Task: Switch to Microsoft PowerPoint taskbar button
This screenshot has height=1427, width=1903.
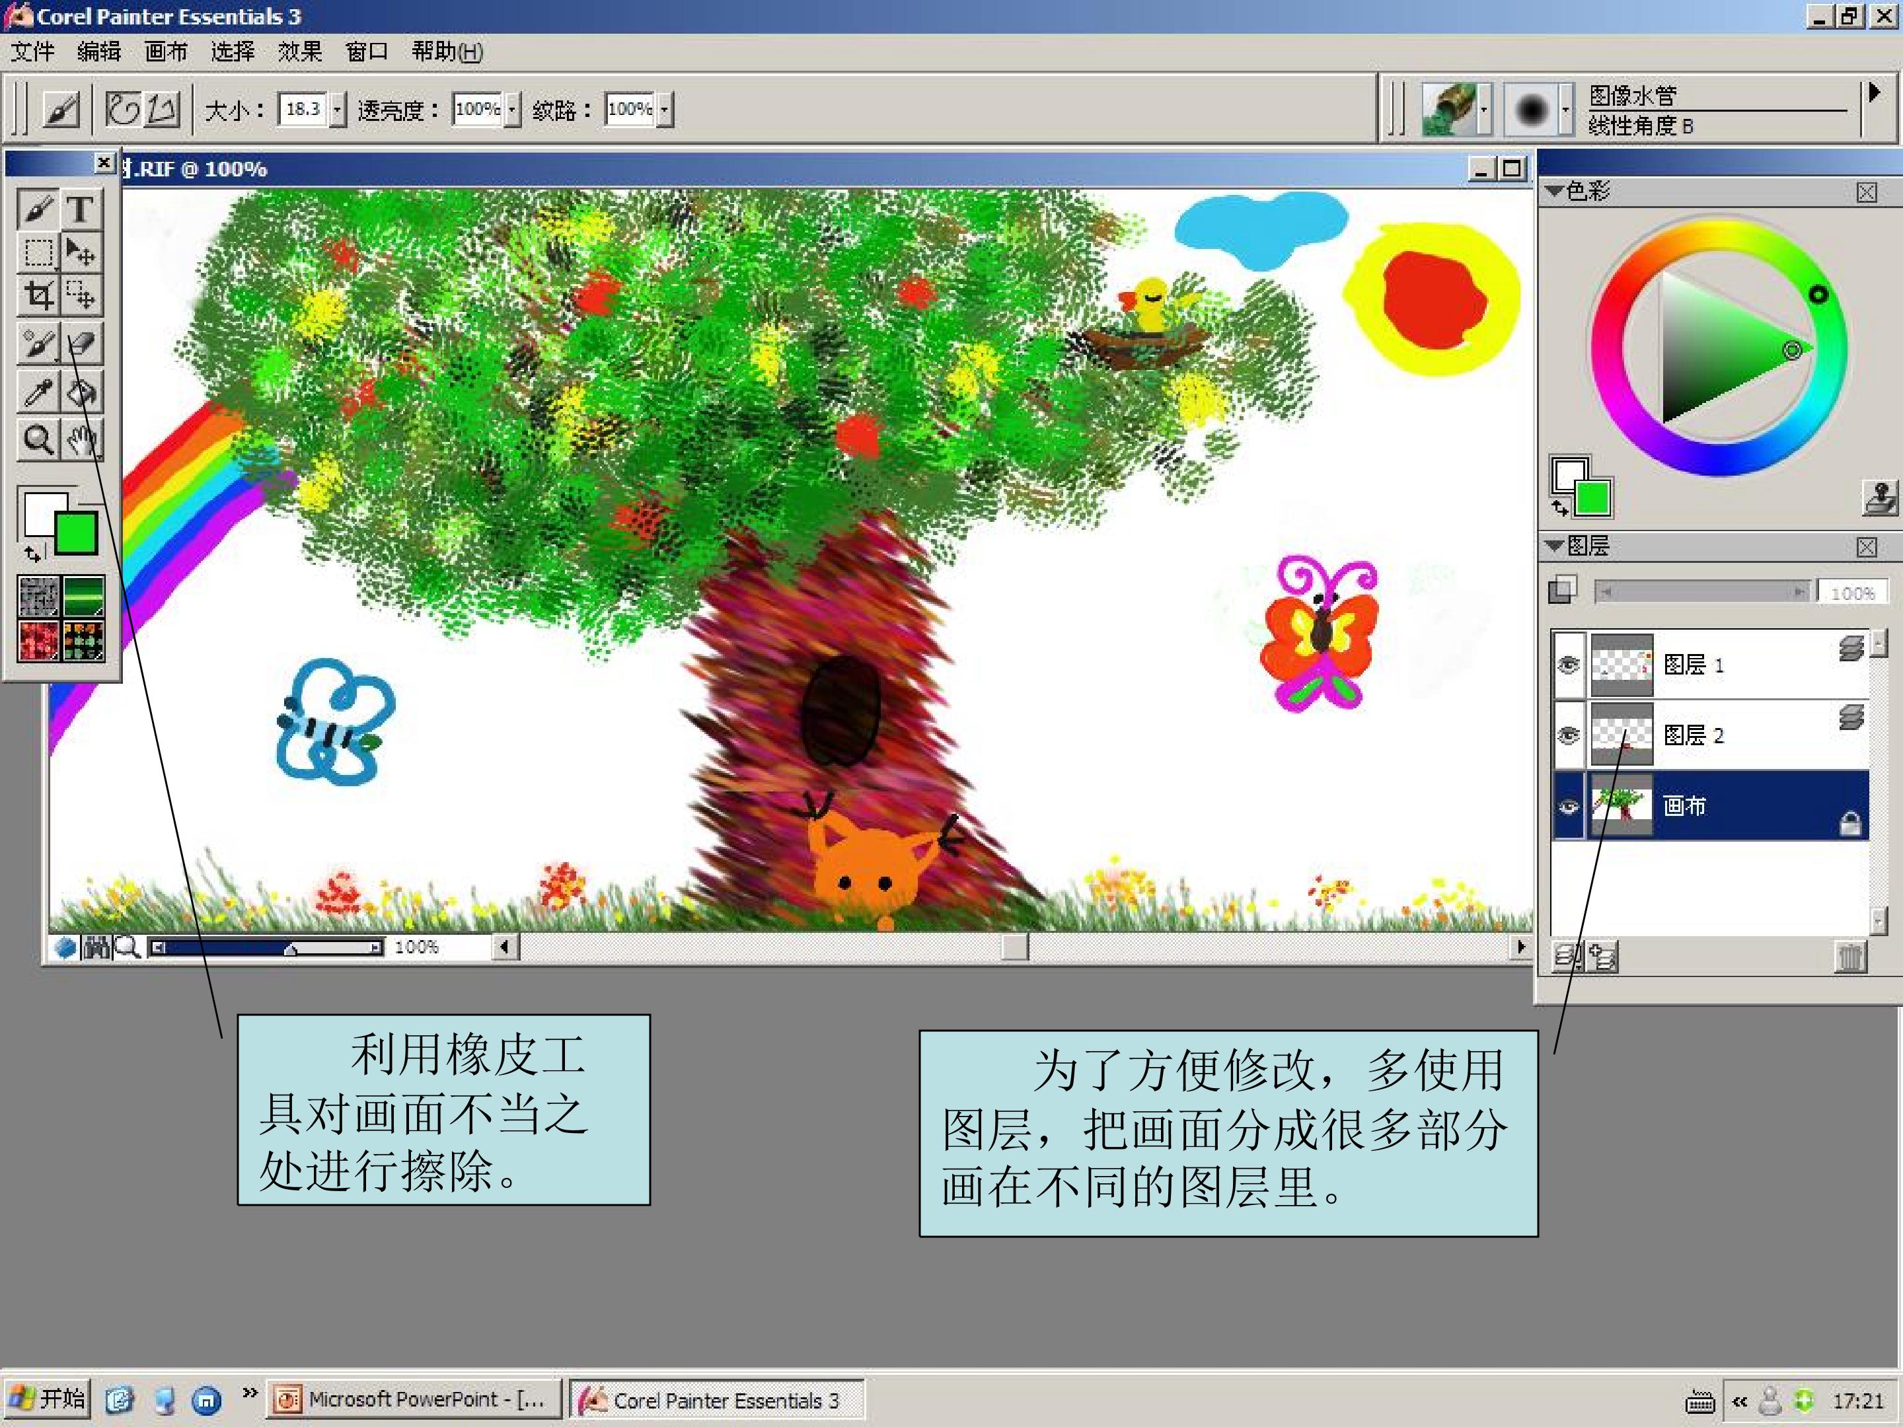Action: [414, 1401]
